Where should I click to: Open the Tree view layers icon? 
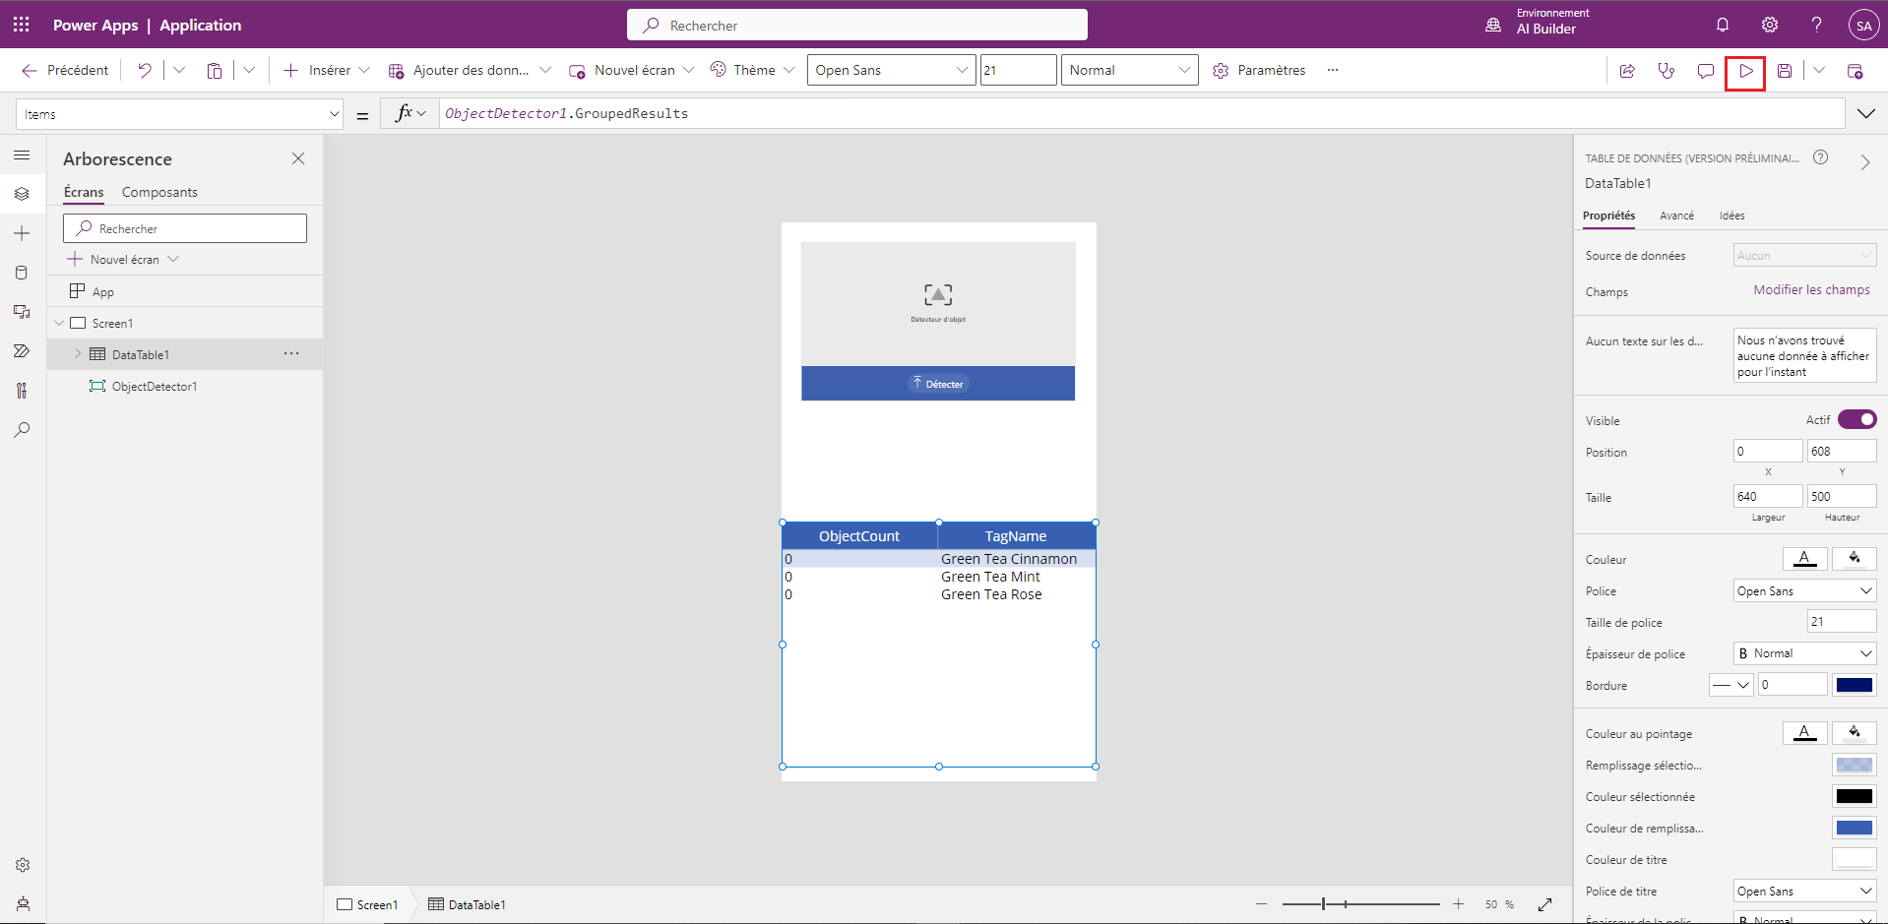[22, 194]
